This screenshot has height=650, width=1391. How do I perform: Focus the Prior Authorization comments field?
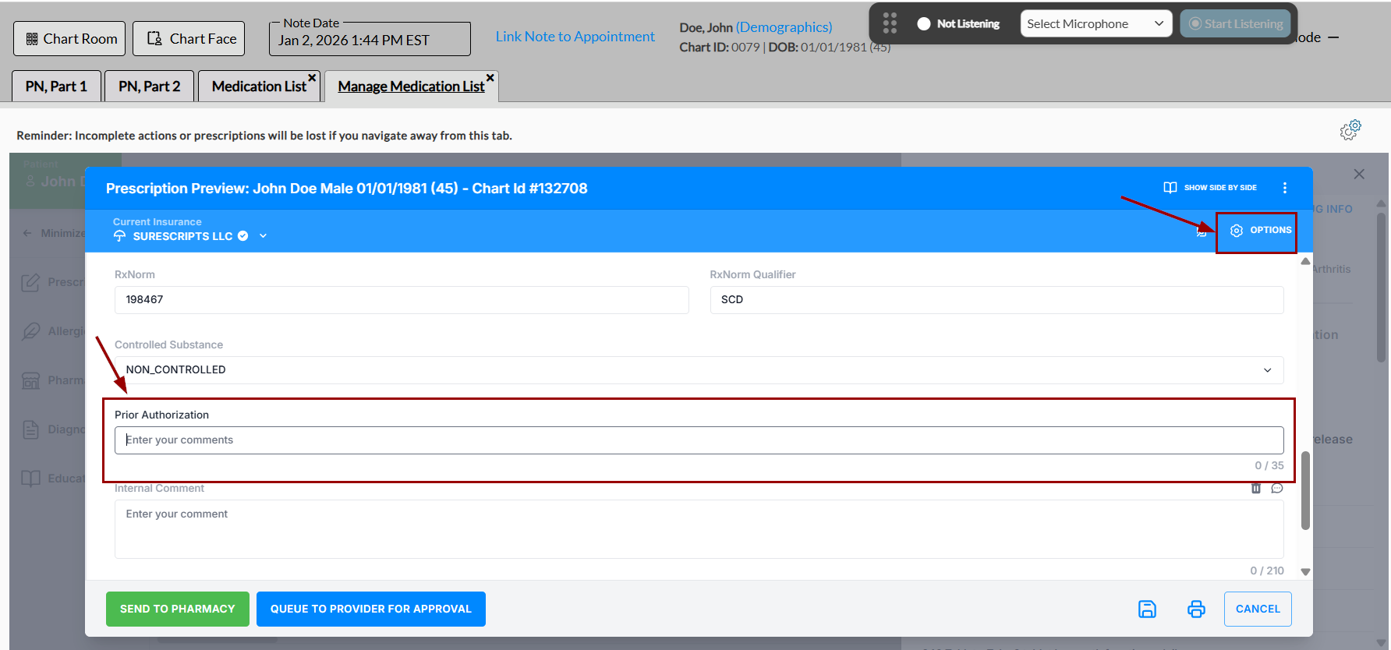pos(698,440)
